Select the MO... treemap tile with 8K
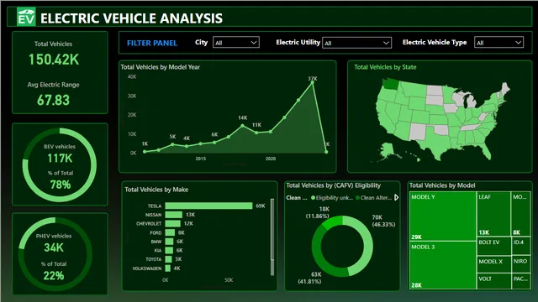 coord(521,214)
